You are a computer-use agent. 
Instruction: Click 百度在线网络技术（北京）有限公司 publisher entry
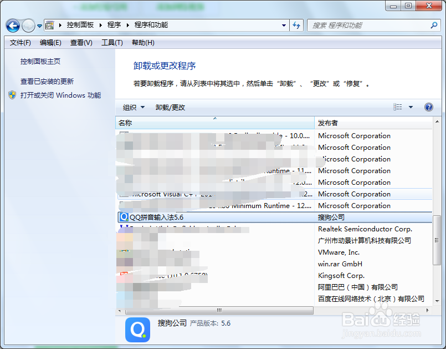coord(371,299)
